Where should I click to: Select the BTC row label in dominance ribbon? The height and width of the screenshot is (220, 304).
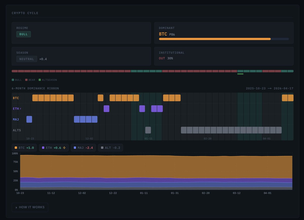[x=16, y=98]
